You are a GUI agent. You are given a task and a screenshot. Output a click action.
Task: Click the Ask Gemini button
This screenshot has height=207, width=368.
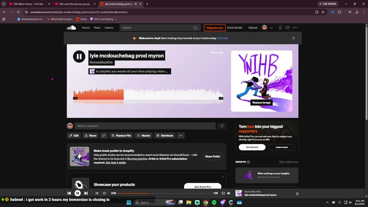327,4
